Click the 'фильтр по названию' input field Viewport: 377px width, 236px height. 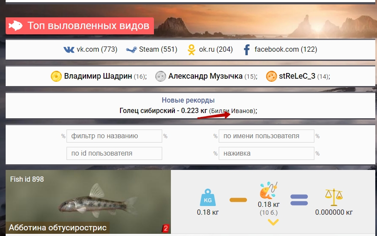tap(114, 136)
